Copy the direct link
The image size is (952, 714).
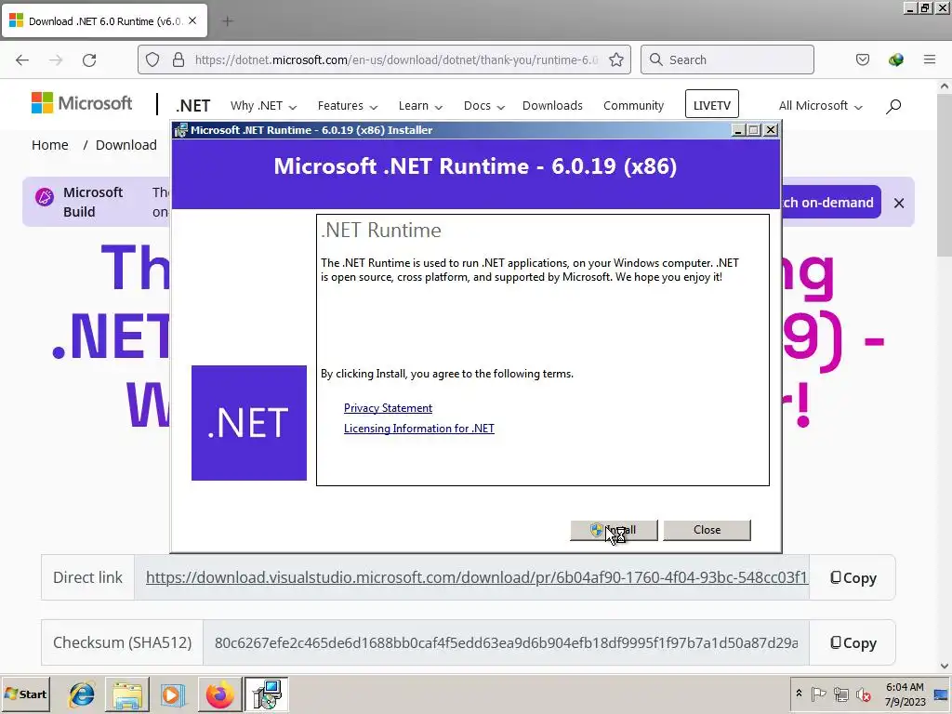(x=853, y=577)
